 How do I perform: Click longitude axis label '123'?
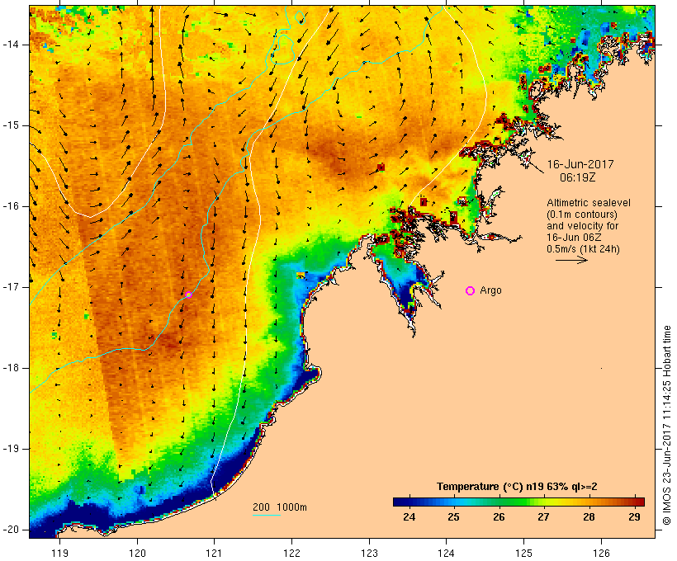click(x=369, y=553)
